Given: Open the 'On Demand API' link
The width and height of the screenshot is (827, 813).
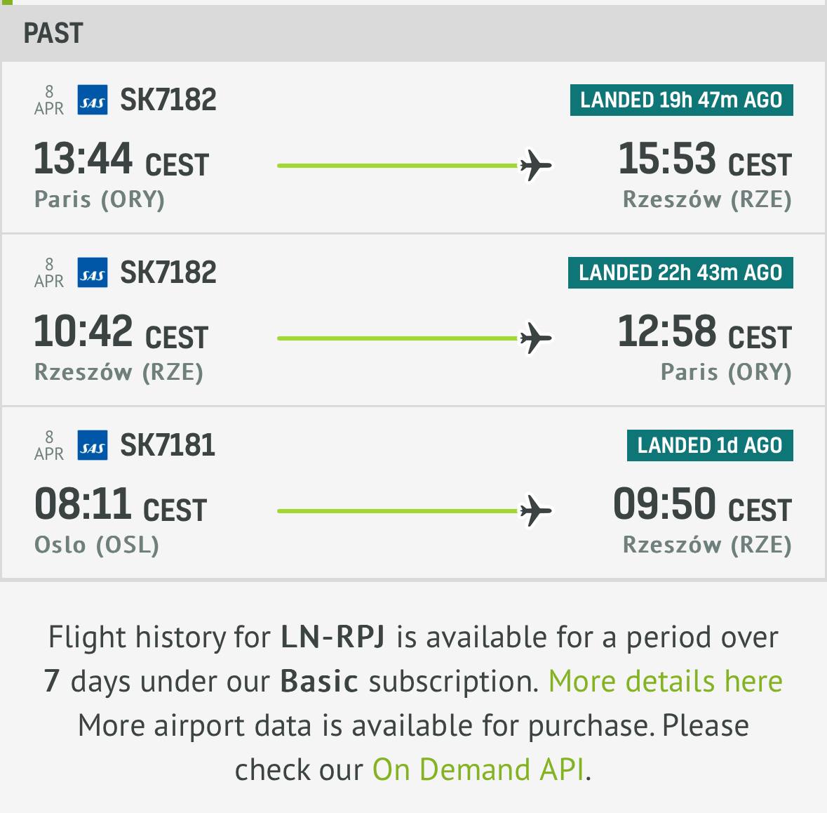Looking at the screenshot, I should point(478,770).
